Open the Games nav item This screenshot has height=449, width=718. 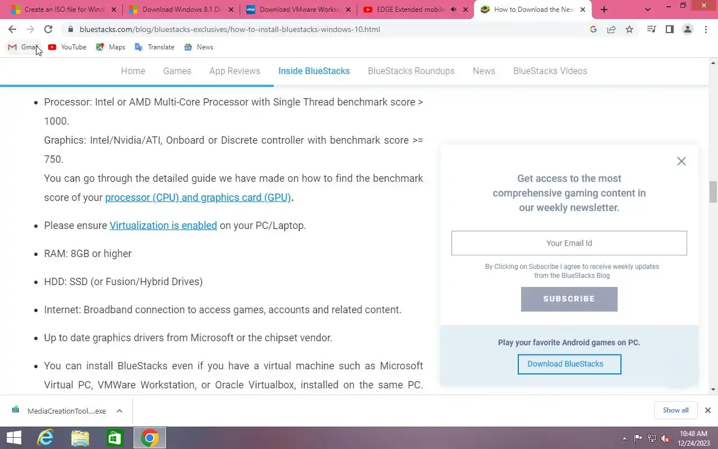click(x=177, y=71)
